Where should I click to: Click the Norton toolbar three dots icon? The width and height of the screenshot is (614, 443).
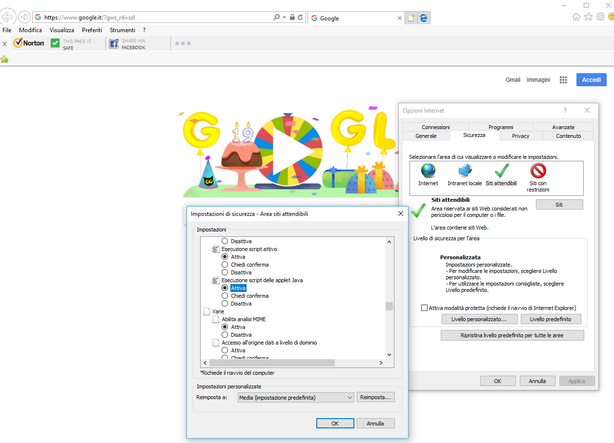(183, 43)
